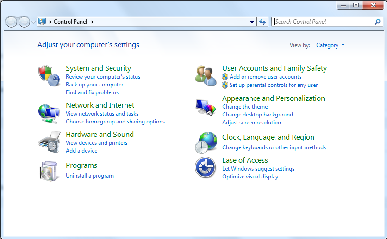Viewport: 387px width, 239px height.
Task: Click the search magnifier icon
Action: click(377, 22)
